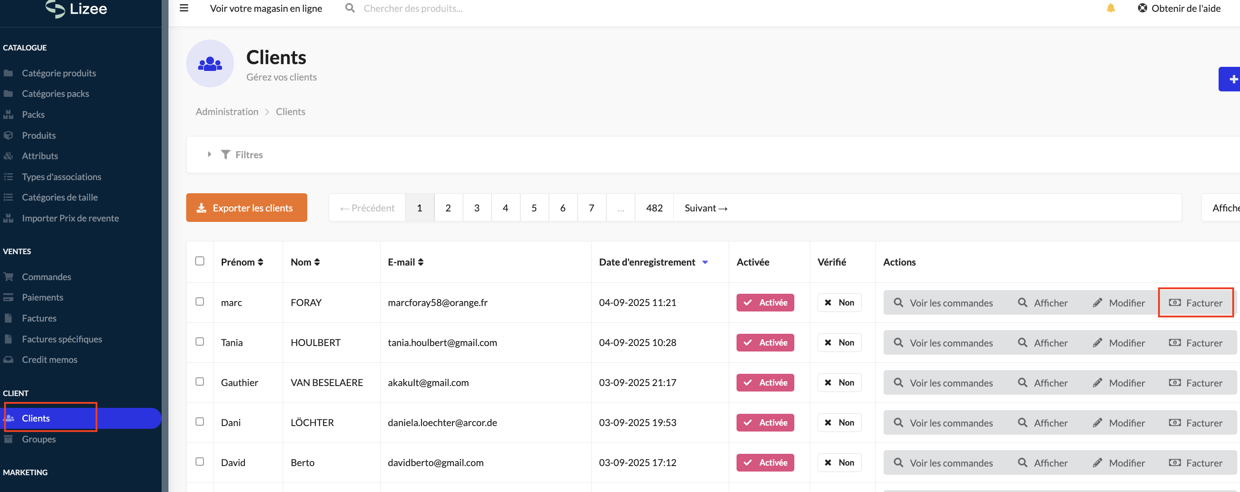This screenshot has width=1240, height=492.
Task: Open Commandes via cart icon in sidebar
Action: 8,276
